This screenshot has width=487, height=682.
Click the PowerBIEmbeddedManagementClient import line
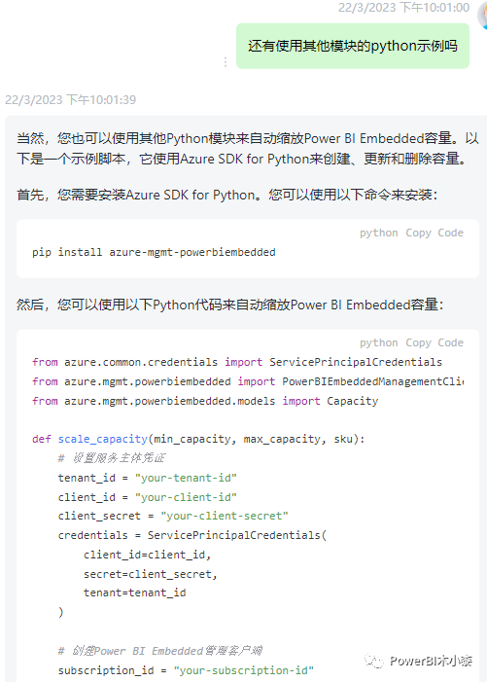tap(248, 381)
